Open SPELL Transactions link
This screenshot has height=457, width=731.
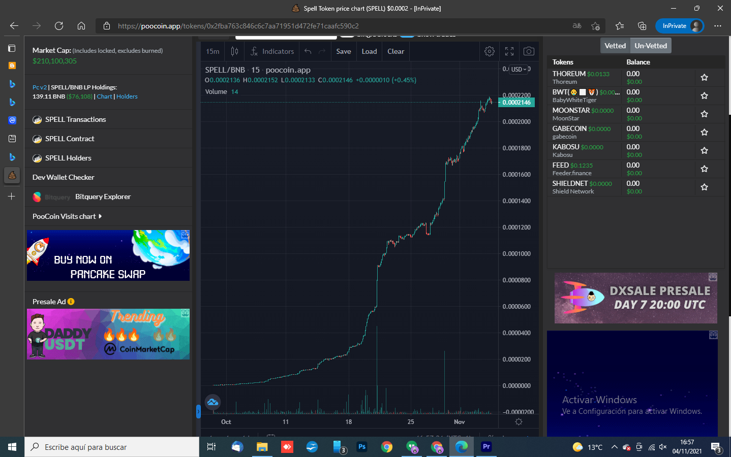(x=75, y=119)
